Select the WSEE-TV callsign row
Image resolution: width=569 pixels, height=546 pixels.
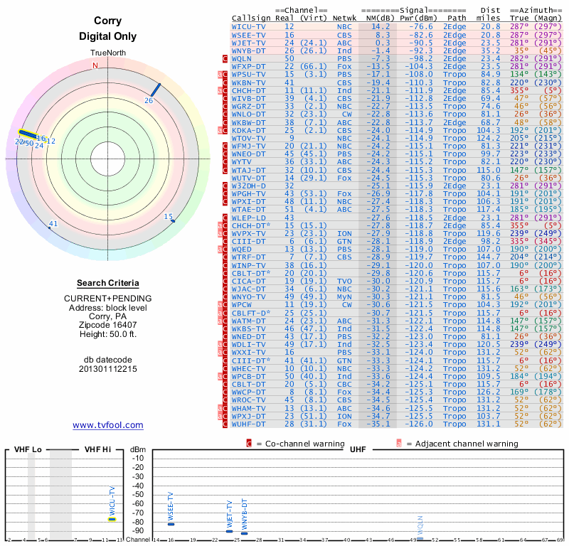pyautogui.click(x=249, y=34)
